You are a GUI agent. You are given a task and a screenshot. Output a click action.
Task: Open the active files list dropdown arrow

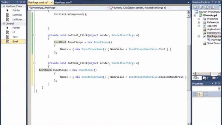(x=188, y=2)
